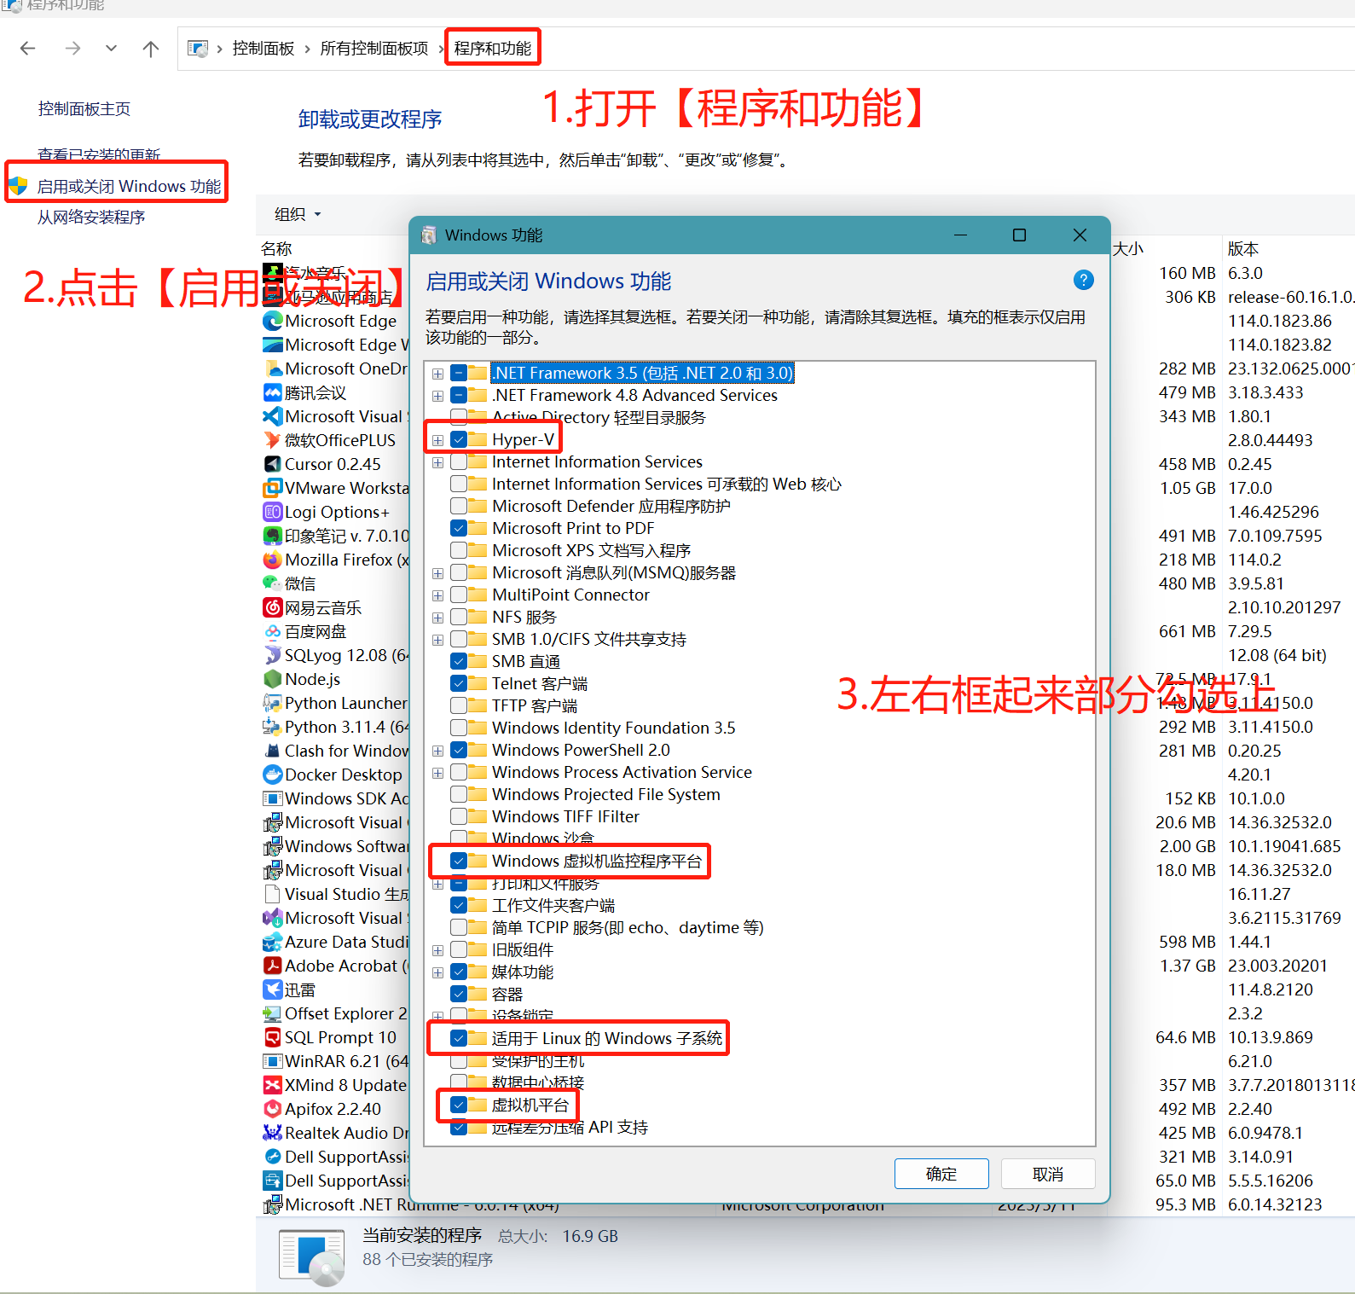Click the 微信 icon
Image resolution: width=1355 pixels, height=1294 pixels.
(272, 583)
